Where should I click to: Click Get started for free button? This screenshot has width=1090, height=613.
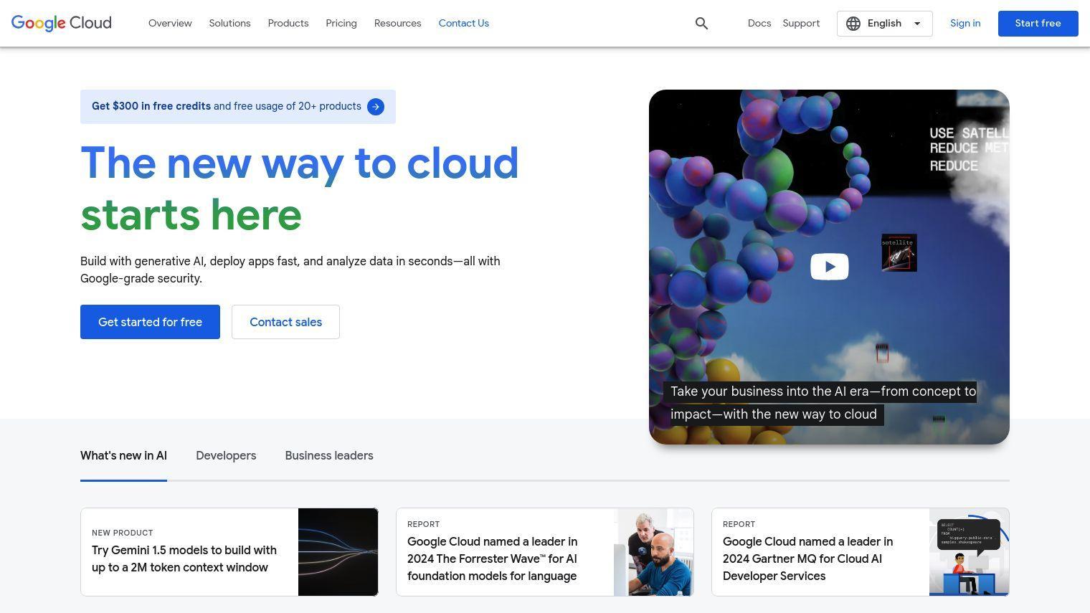point(150,322)
